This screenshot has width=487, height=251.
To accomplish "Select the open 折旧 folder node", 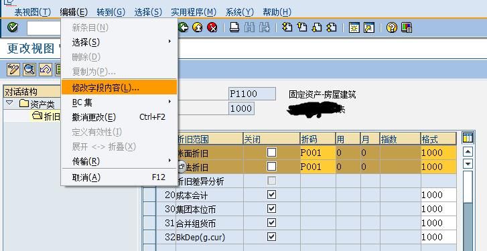I will pos(46,116).
